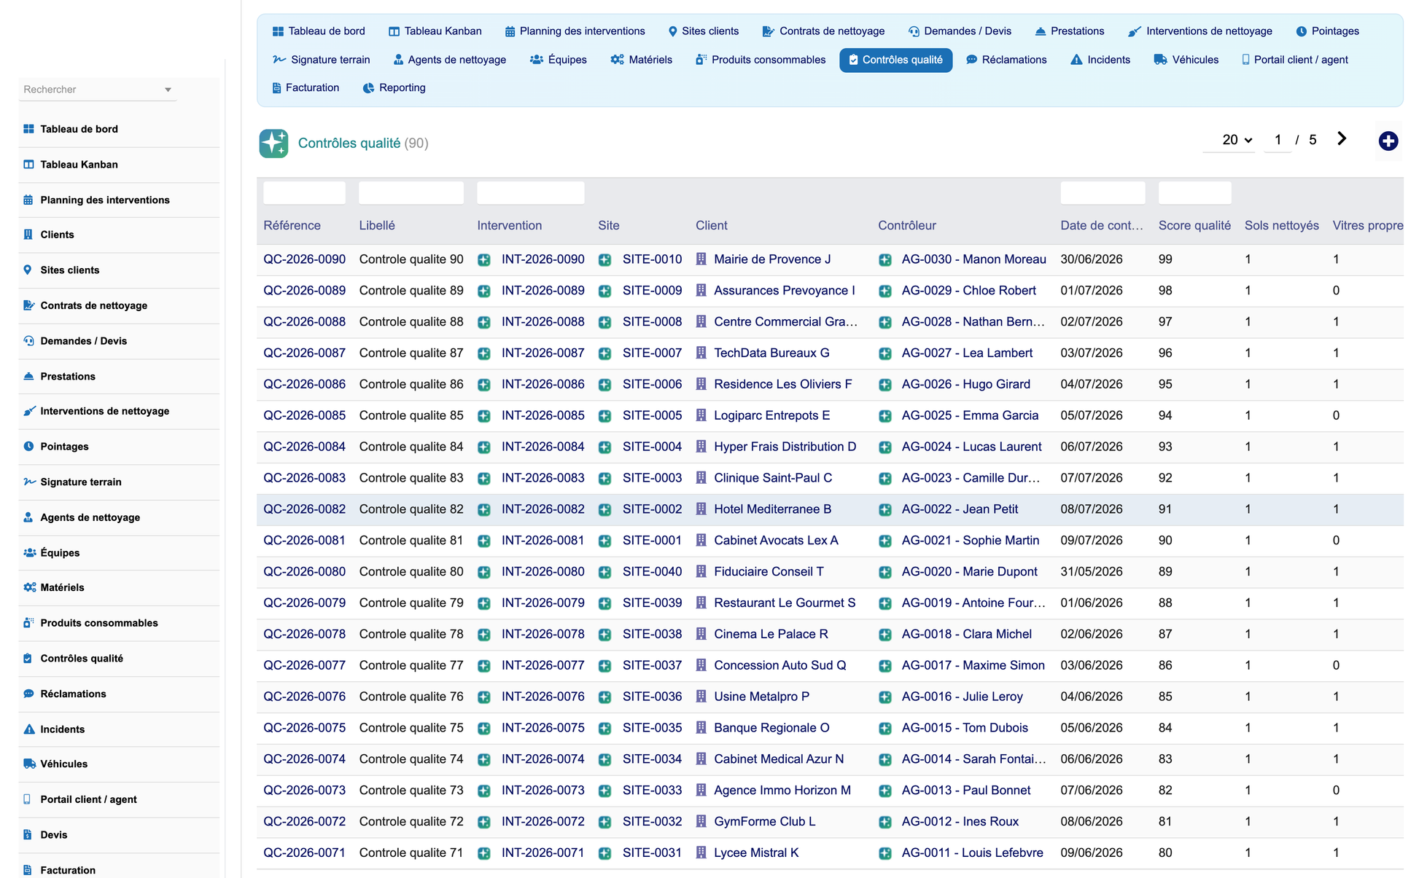Open Contrats de nettoyage top tab
Viewport: 1419px width, 878px height.
click(824, 31)
